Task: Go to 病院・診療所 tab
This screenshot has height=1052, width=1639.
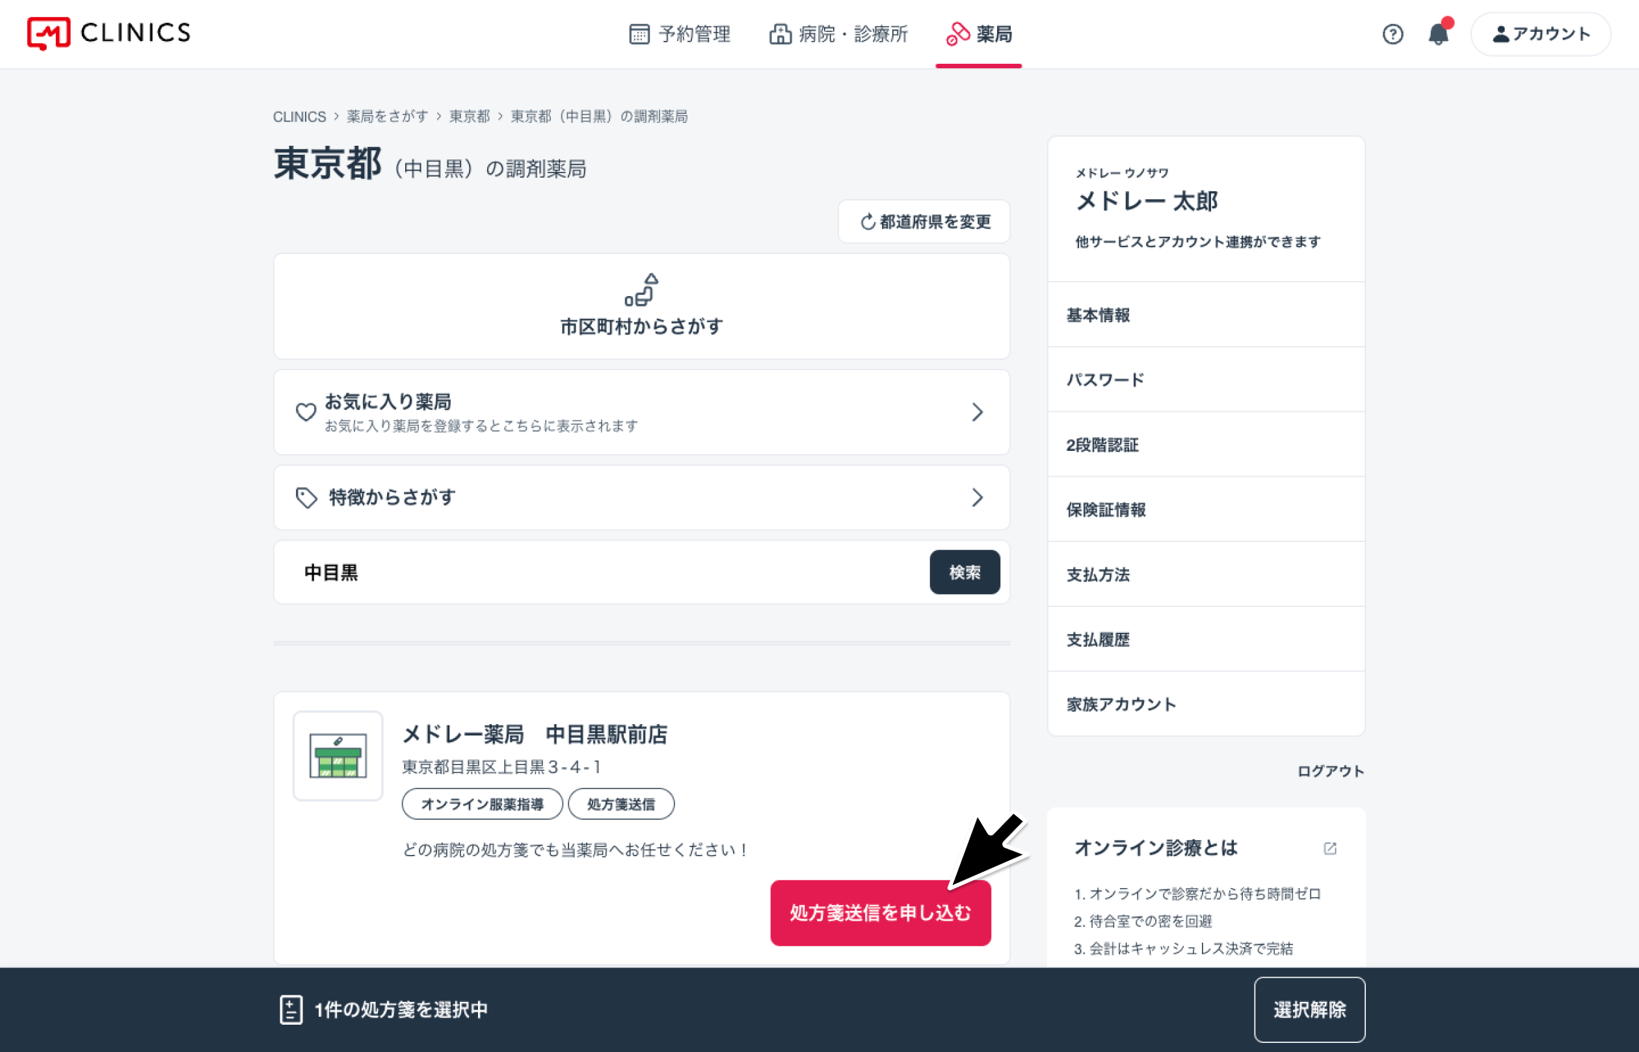Action: click(838, 34)
